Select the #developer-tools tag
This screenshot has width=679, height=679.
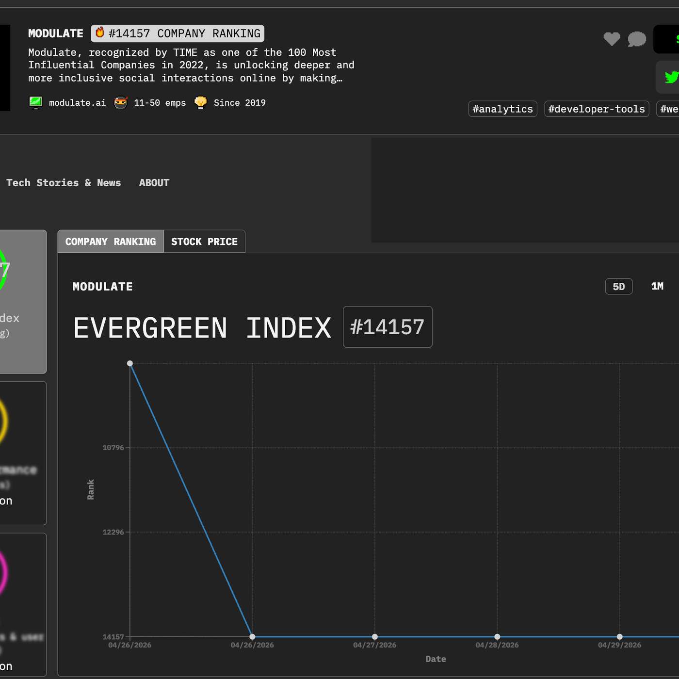[x=597, y=109]
